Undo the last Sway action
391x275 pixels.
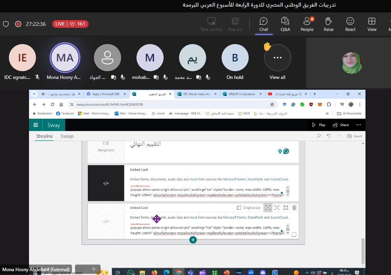pyautogui.click(x=329, y=136)
